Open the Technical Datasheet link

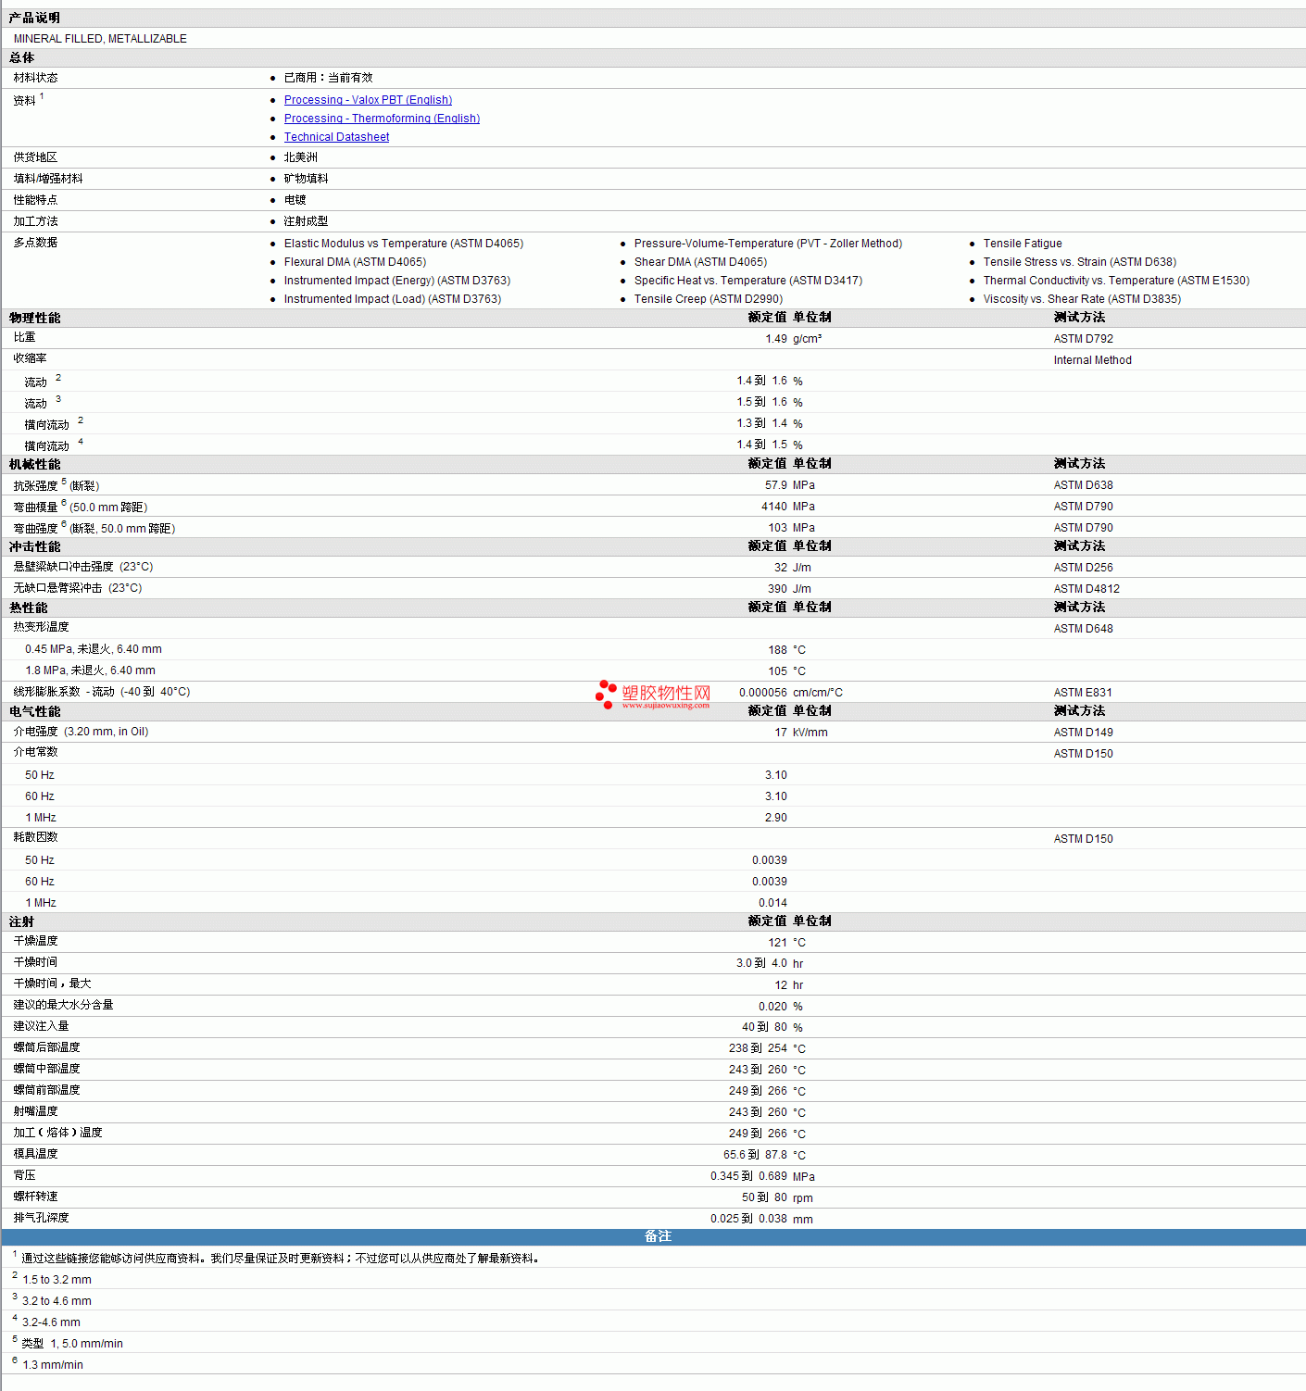click(336, 137)
